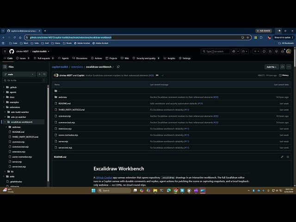This screenshot has height=222, width=296.
Task: Open server.test.mjs in the file list
Action: click(x=65, y=148)
